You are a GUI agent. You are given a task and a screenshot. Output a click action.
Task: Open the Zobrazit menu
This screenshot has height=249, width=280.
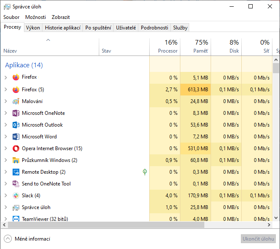coord(61,17)
